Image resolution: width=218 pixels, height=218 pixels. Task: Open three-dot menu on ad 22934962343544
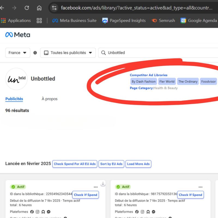tap(96, 187)
